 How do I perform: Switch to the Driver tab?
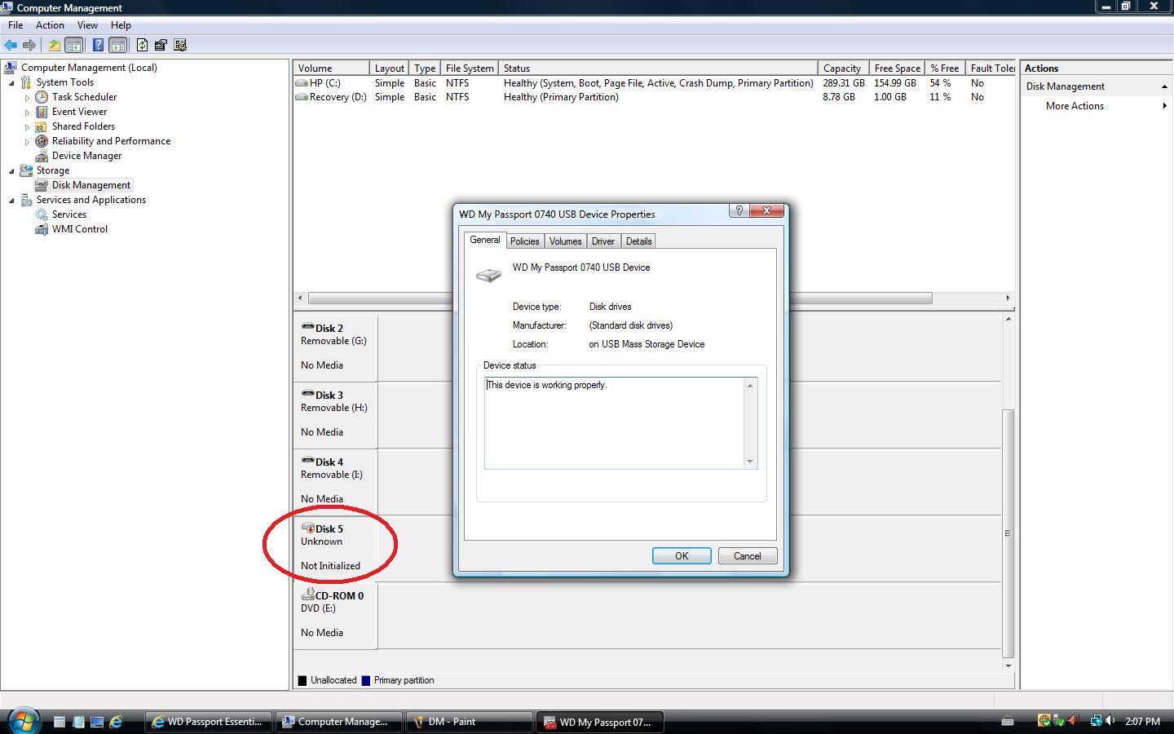tap(603, 241)
